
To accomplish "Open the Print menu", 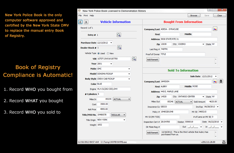I will pyautogui.click(x=86, y=16).
